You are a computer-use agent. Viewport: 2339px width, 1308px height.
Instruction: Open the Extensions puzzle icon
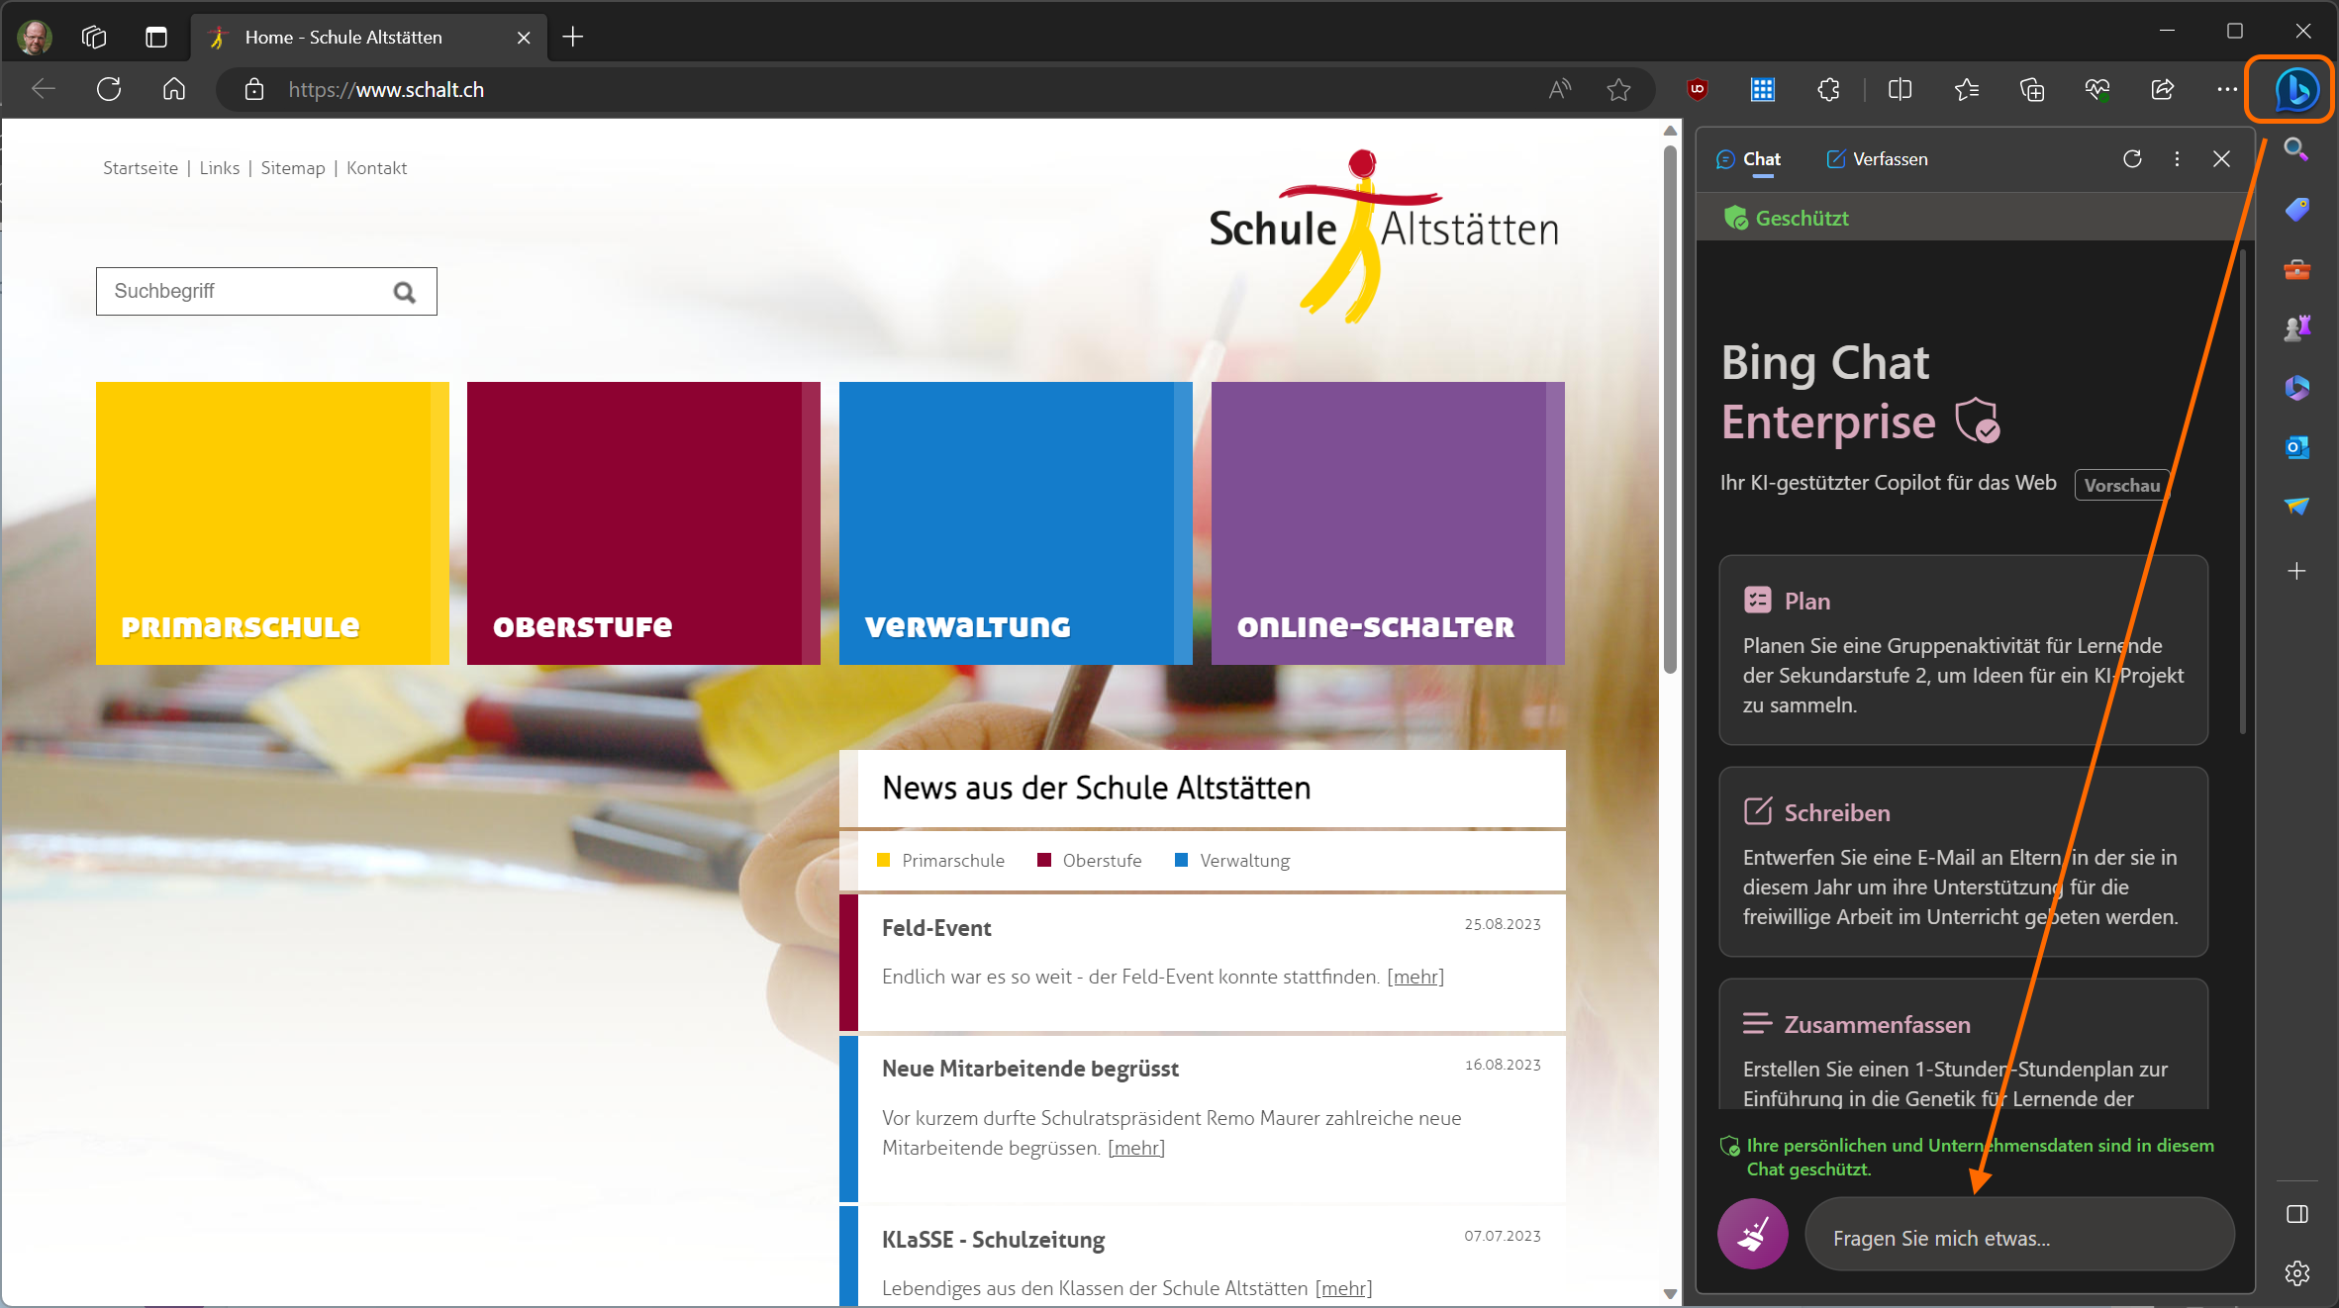point(1828,90)
